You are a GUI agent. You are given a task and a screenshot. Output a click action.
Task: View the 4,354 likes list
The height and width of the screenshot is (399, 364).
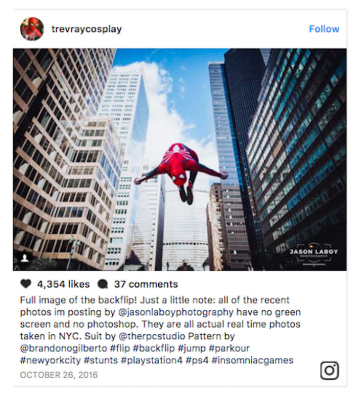coord(63,284)
